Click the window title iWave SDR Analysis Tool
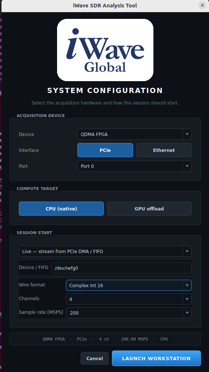Image resolution: width=209 pixels, height=372 pixels. click(x=105, y=5)
